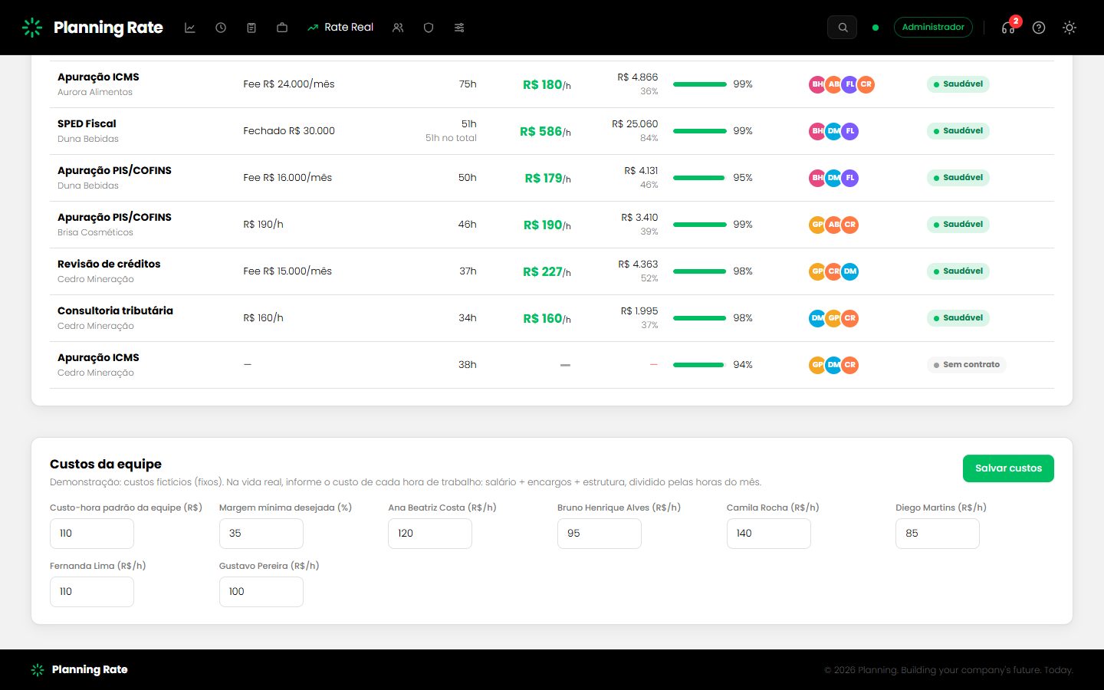This screenshot has width=1104, height=690.
Task: Click the Planning Rate logo in the header
Action: [93, 28]
